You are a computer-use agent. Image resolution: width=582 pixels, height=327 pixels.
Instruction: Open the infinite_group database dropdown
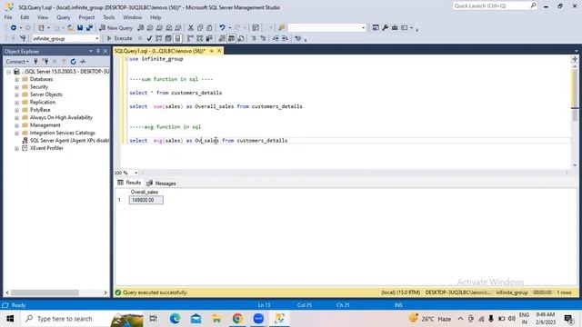click(x=97, y=38)
